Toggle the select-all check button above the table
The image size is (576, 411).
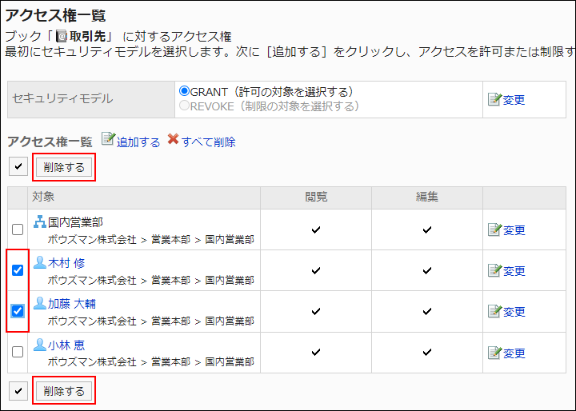point(18,167)
